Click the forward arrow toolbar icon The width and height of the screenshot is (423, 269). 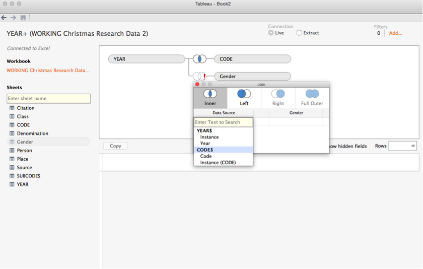pyautogui.click(x=13, y=18)
